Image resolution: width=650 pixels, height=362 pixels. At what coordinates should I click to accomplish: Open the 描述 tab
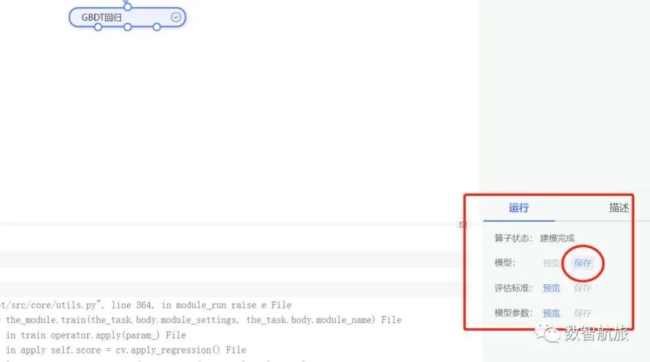tap(619, 208)
